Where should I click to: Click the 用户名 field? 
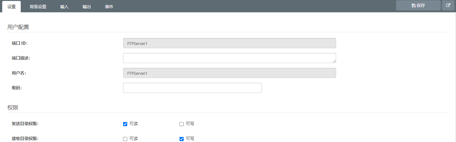pyautogui.click(x=229, y=73)
